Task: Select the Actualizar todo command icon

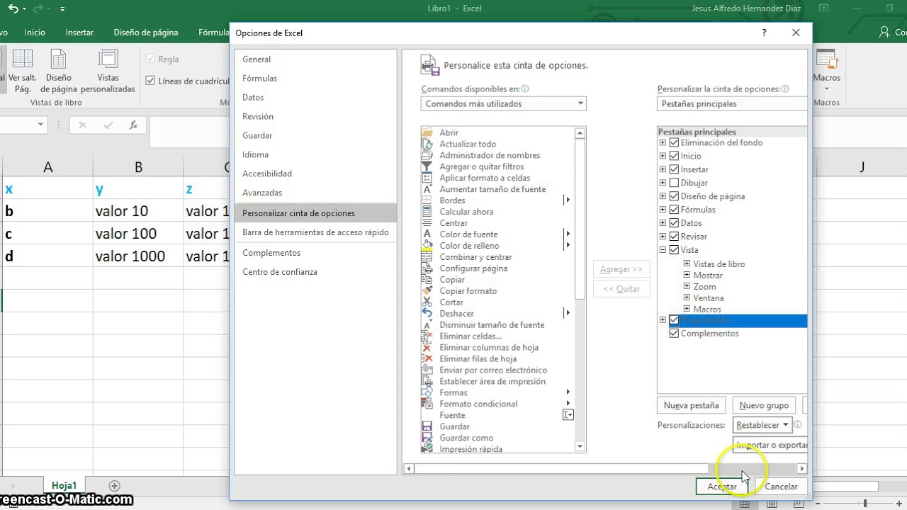Action: tap(427, 144)
